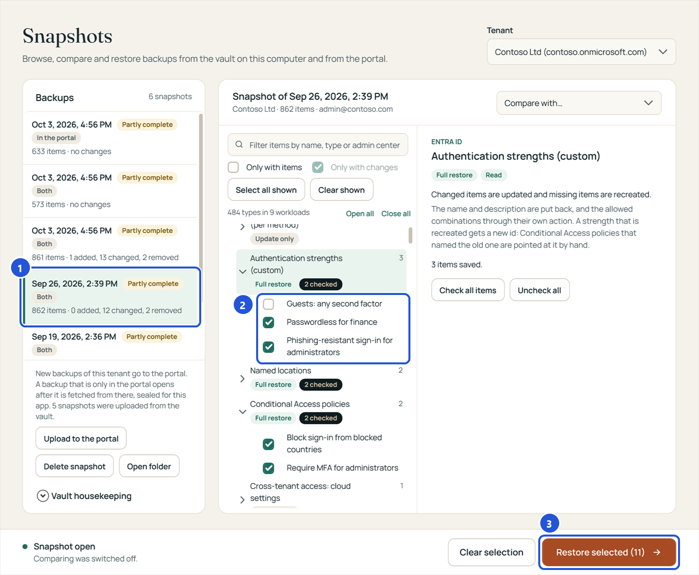Click Clear shown button

[342, 190]
